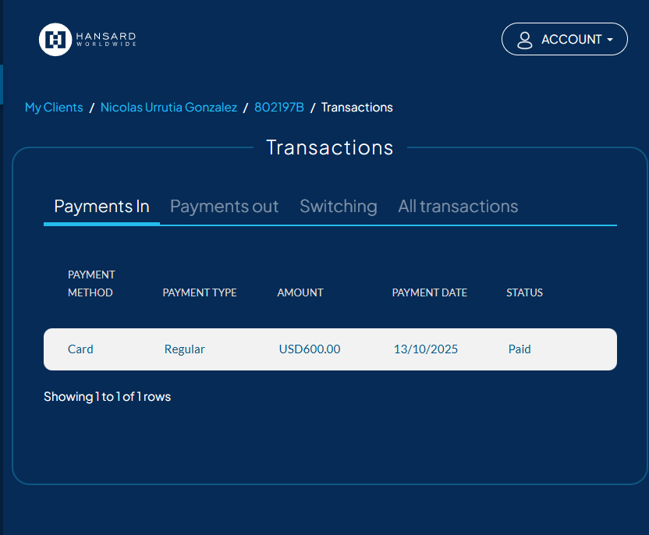Viewport: 649px width, 535px height.
Task: Open policy 802197B breadcrumb link
Action: 278,108
